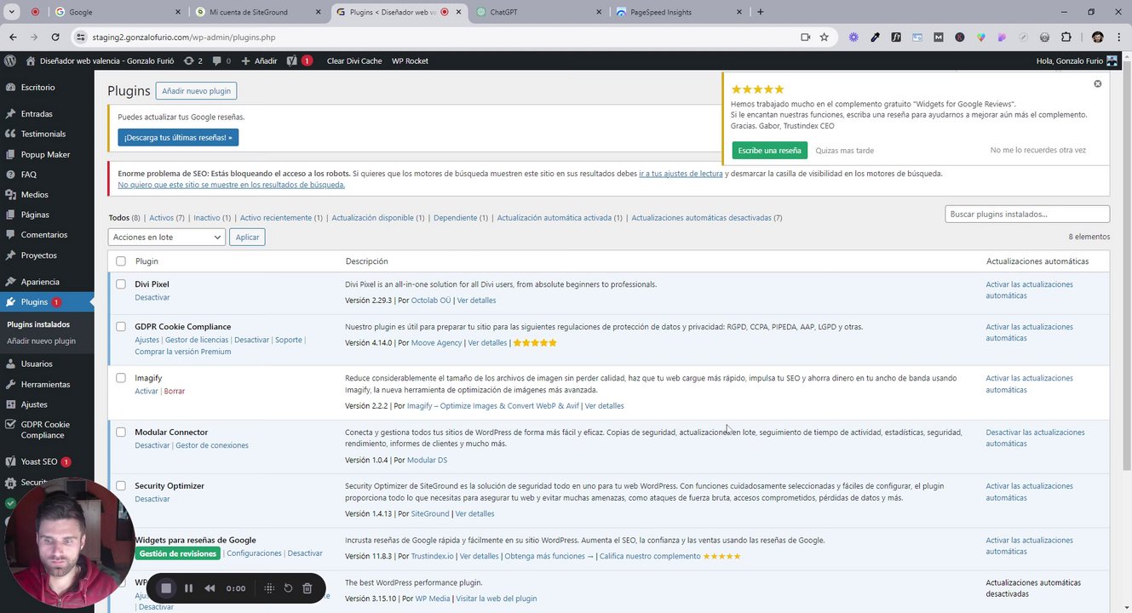Click Clear Divi Cache in admin bar

[354, 61]
